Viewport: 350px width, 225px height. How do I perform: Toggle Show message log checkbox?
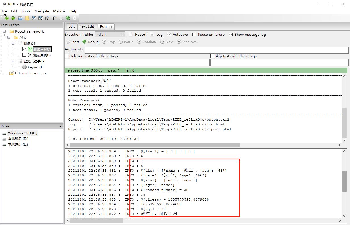pos(231,35)
